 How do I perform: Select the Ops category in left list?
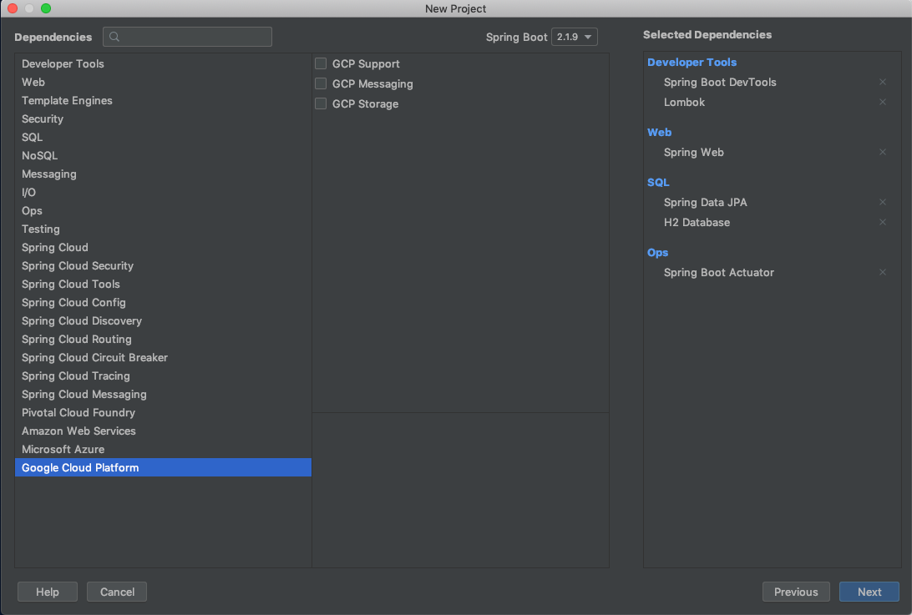point(163,210)
